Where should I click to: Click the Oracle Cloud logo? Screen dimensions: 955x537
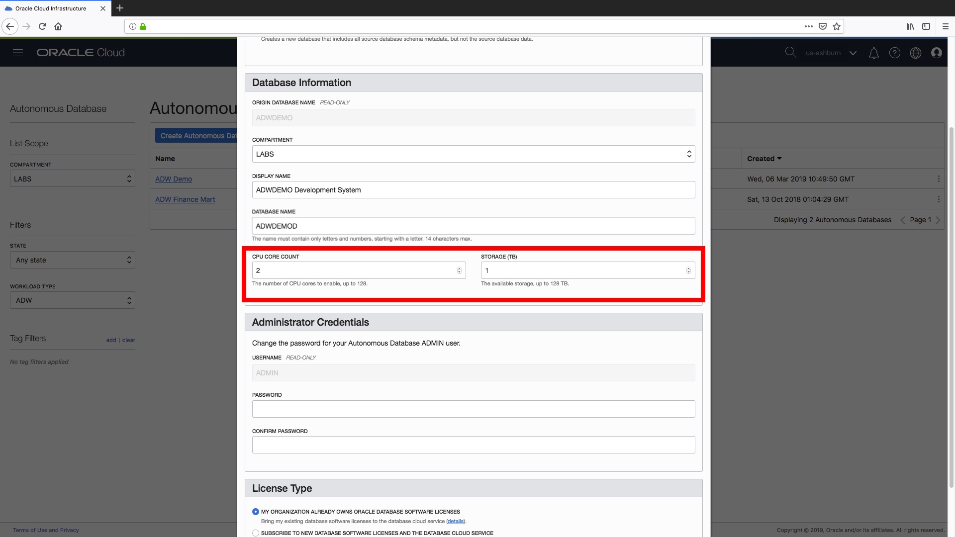point(80,52)
